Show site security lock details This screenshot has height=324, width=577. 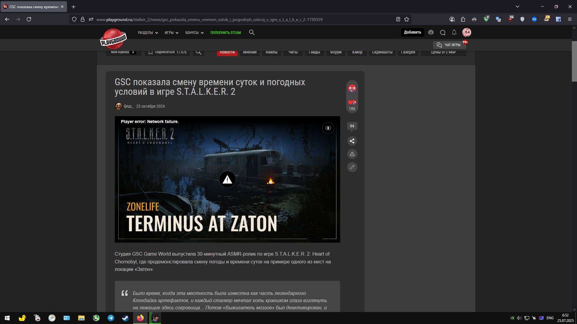83,19
